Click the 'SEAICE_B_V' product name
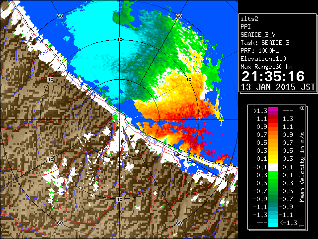Viewport: 318px width, 239px height. coord(258,35)
